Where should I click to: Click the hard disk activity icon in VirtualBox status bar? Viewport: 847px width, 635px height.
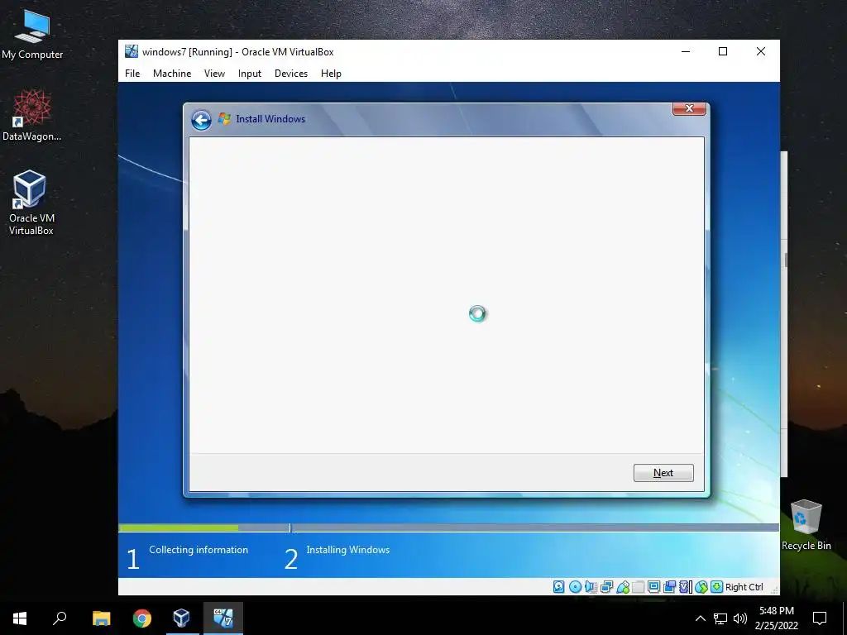[x=559, y=587]
